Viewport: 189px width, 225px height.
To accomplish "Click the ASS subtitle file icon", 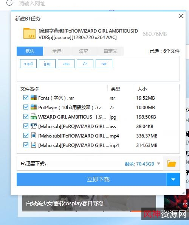I will [34, 126].
